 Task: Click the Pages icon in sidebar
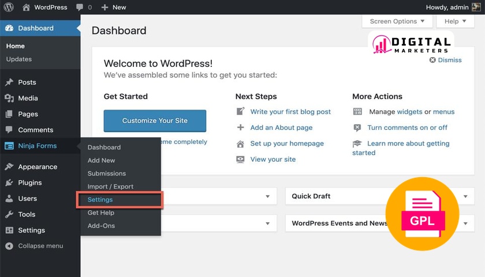[9, 114]
